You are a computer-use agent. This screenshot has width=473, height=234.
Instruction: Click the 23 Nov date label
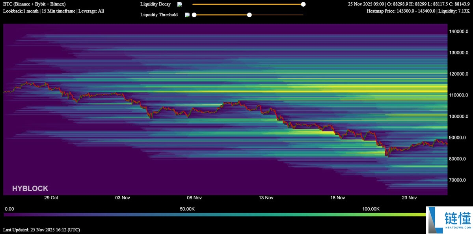(x=409, y=198)
